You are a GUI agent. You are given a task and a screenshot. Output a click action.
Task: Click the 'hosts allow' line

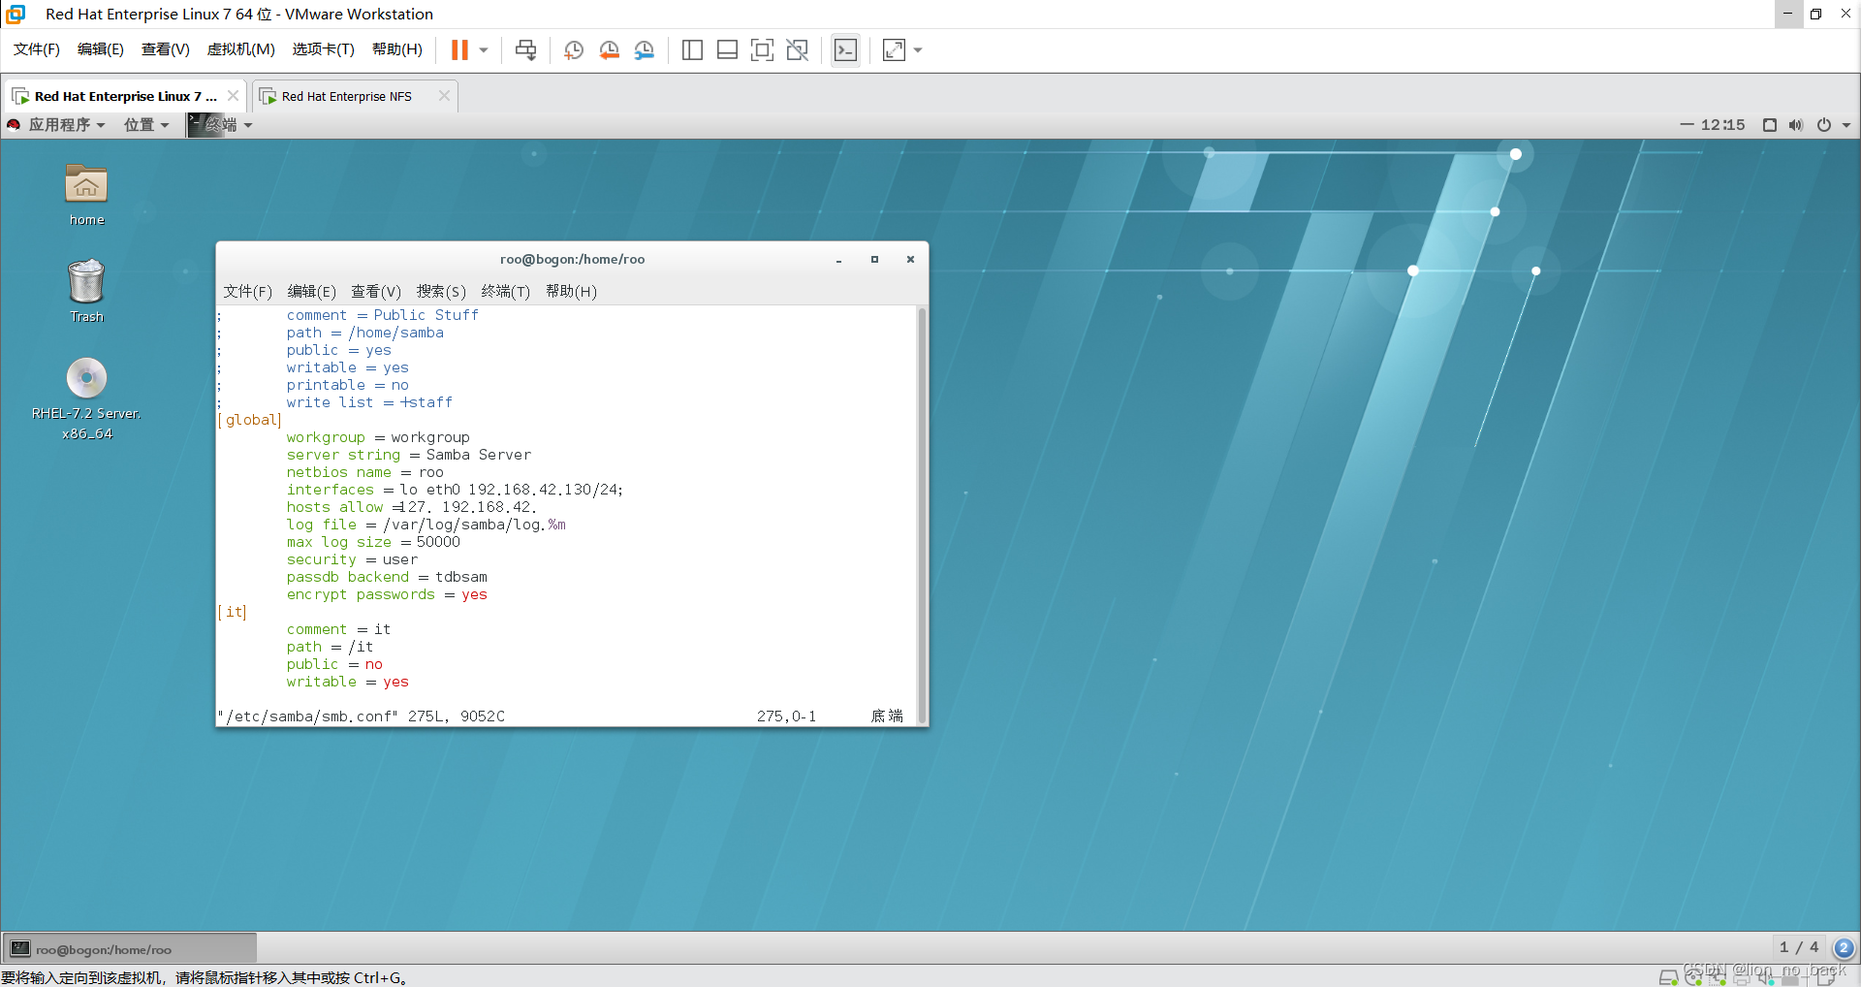tap(412, 507)
